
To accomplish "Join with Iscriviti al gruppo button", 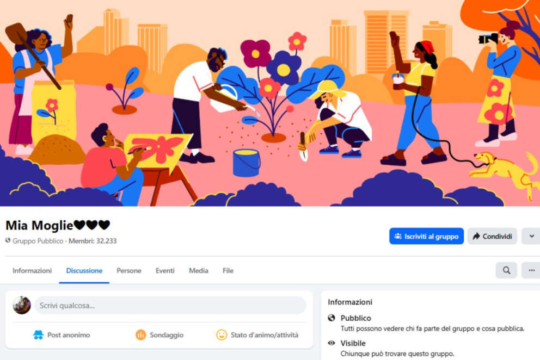I will pos(426,236).
